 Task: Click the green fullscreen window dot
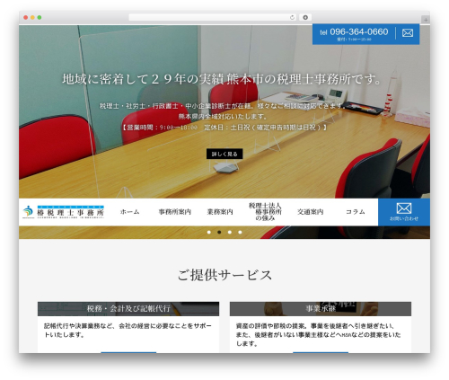[x=40, y=17]
